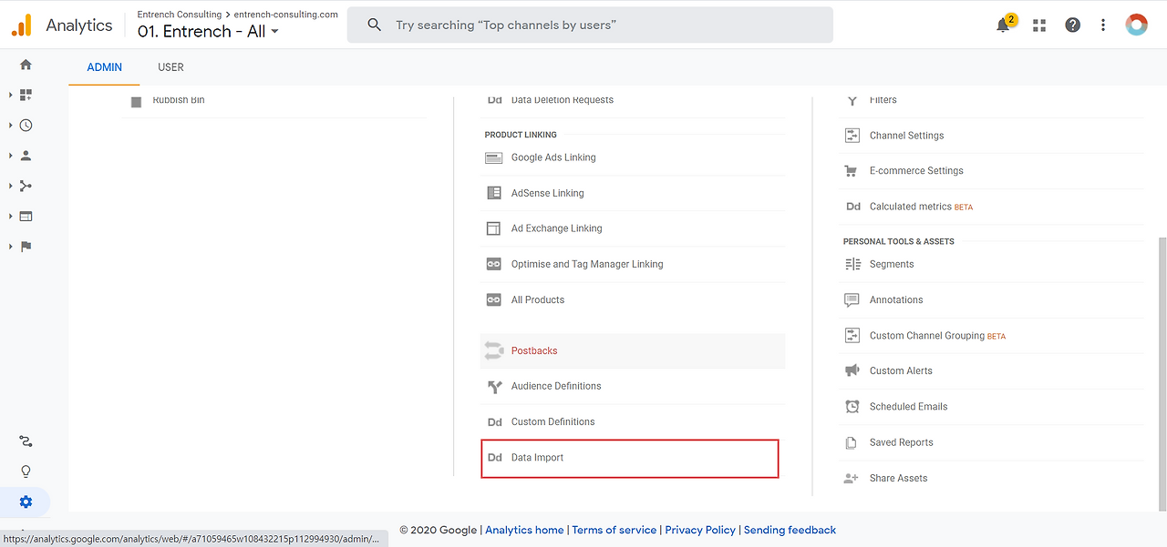The image size is (1167, 547).
Task: Click the Discover lightbulb icon
Action: (x=26, y=471)
